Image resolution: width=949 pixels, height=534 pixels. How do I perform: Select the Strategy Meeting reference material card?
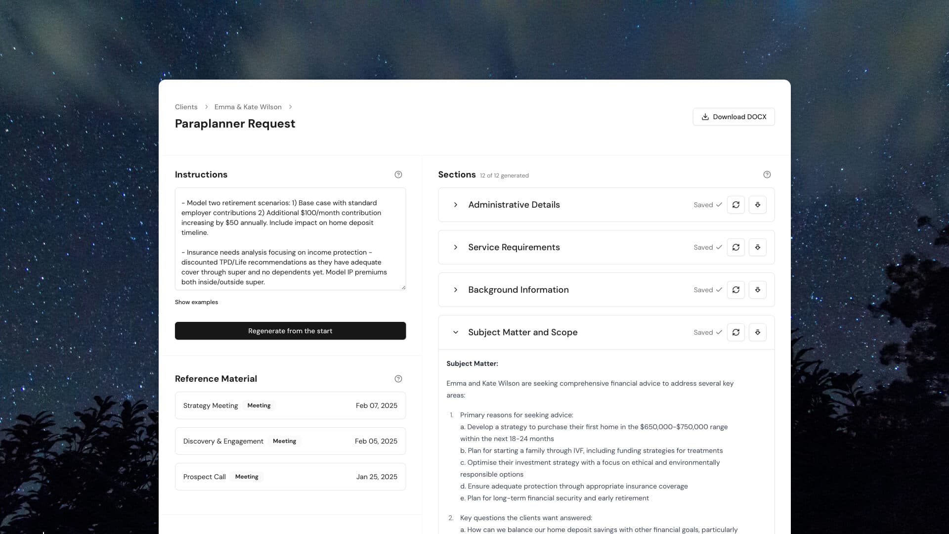290,405
